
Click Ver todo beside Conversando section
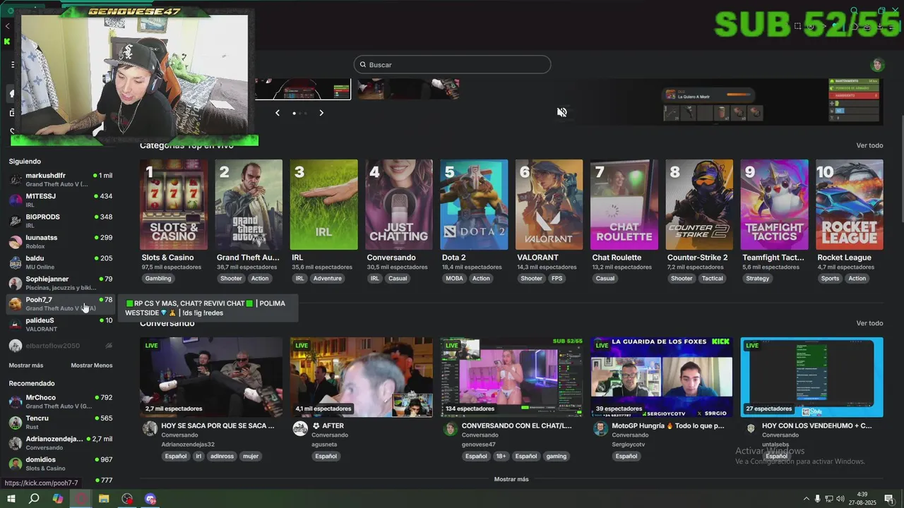click(869, 323)
